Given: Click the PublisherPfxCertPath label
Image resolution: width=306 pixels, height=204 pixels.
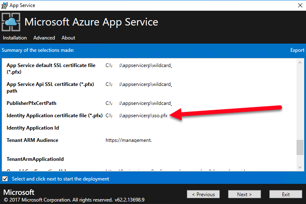Looking at the screenshot, I should coord(31,103).
